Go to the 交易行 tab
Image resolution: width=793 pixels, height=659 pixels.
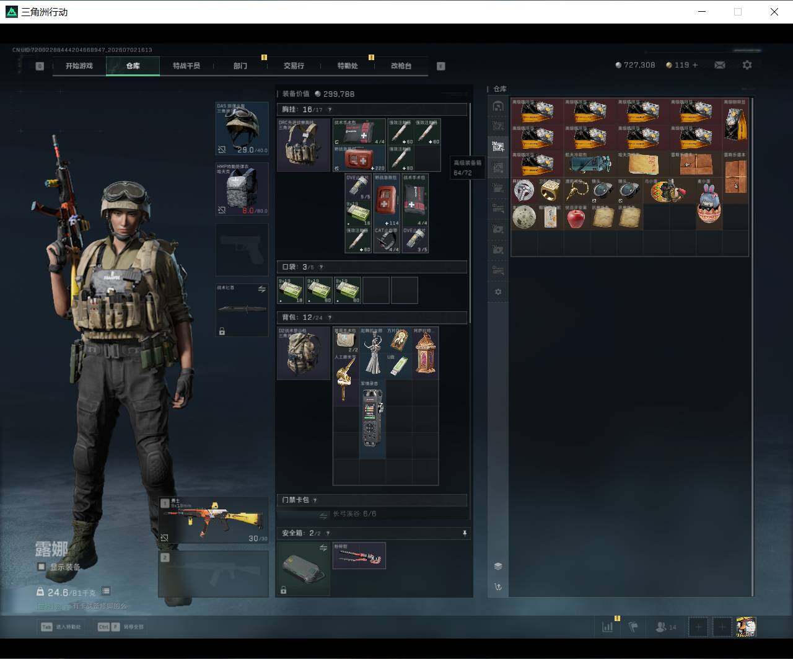pos(294,66)
